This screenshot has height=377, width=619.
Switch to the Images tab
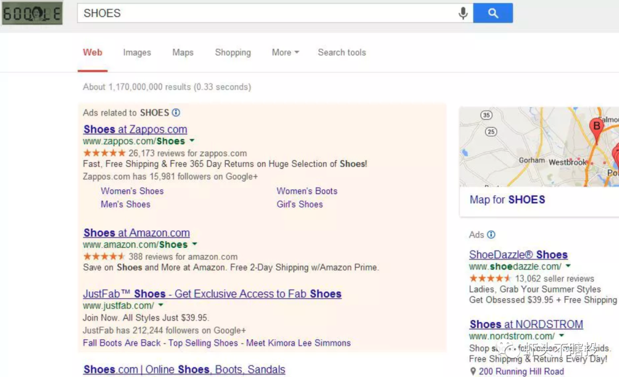tap(137, 53)
